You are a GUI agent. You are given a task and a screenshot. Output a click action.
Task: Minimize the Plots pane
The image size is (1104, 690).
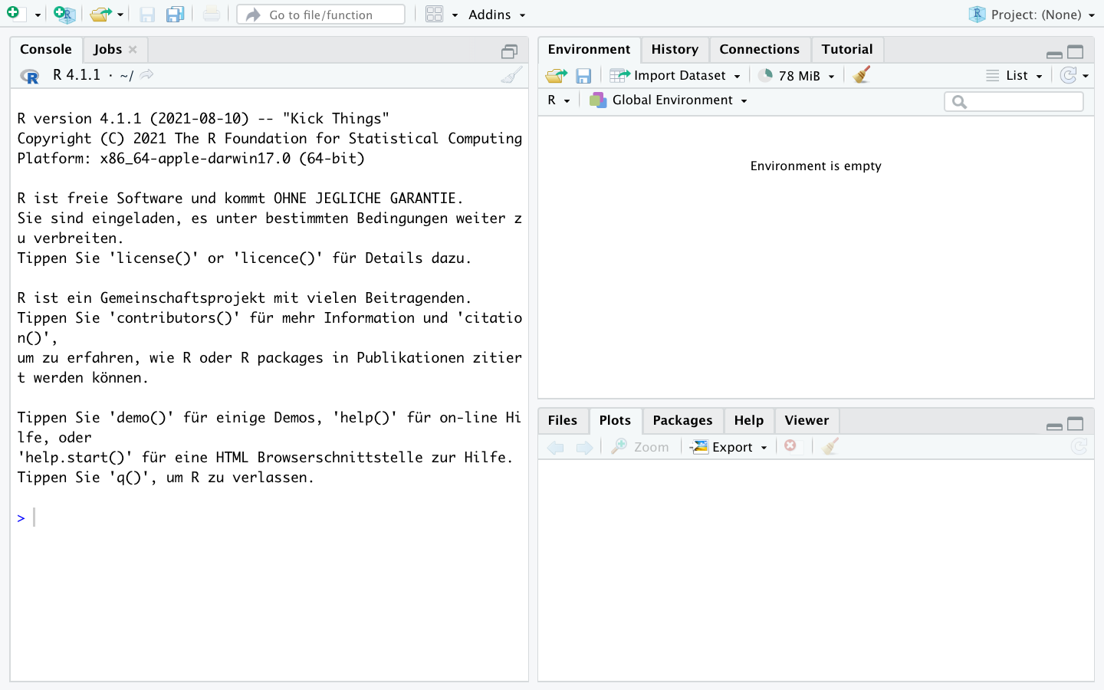click(x=1054, y=426)
